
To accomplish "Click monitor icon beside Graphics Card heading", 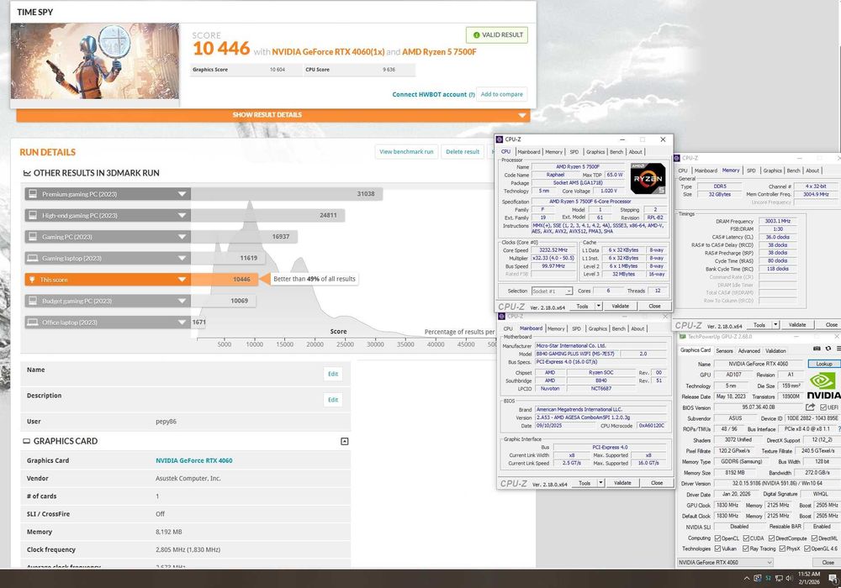I will coord(26,441).
